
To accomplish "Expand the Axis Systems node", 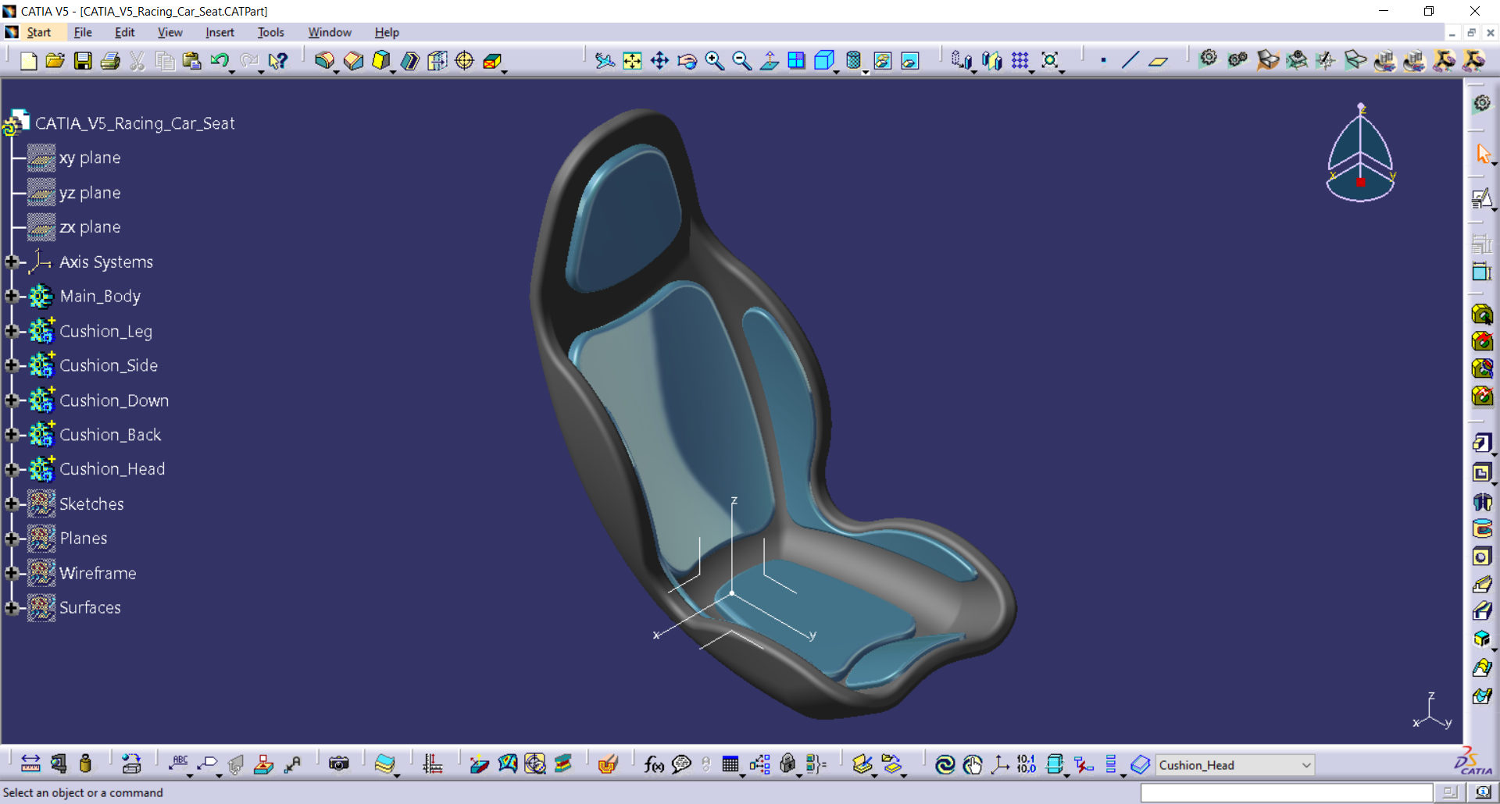I will coord(12,262).
